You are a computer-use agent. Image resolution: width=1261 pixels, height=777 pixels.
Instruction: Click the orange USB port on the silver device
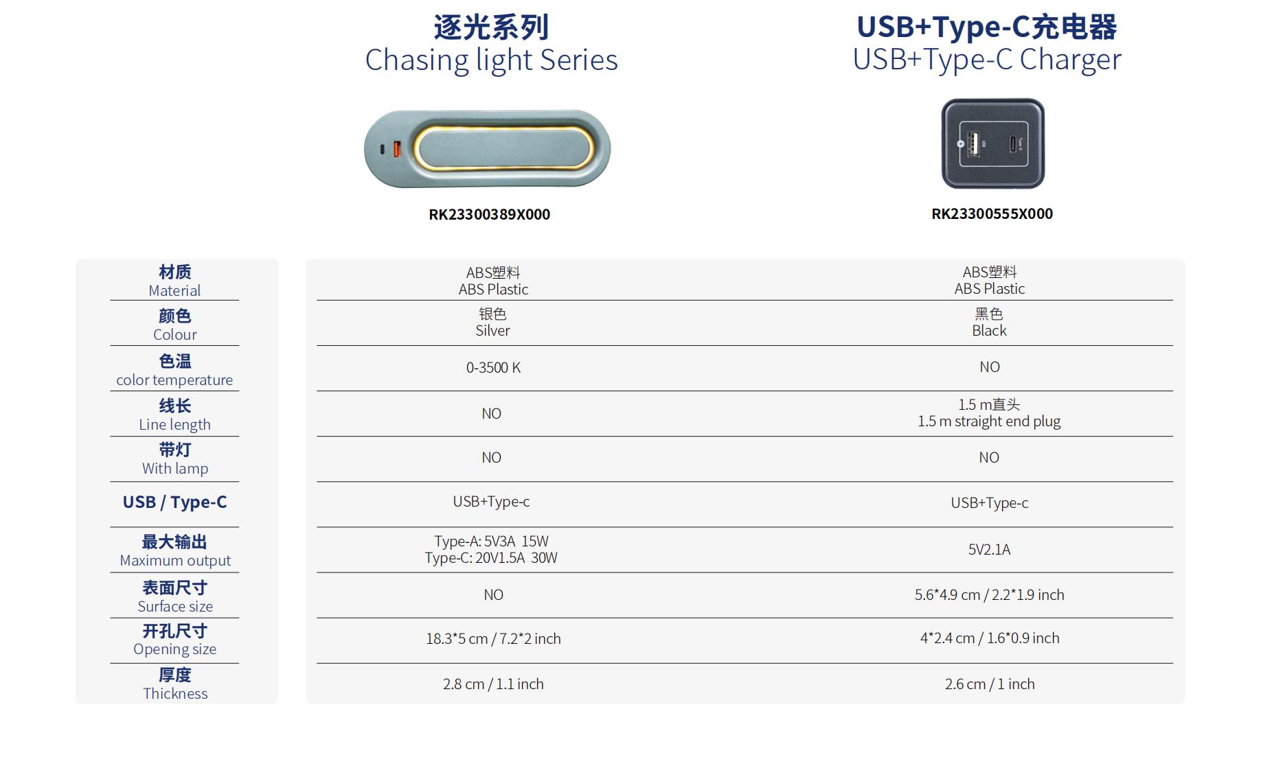396,149
